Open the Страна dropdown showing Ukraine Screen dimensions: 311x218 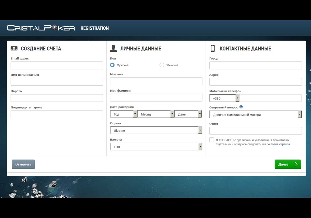[156, 130]
